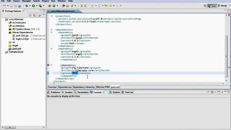Select the JRE System Library node
The image size is (231, 130).
tap(26, 29)
